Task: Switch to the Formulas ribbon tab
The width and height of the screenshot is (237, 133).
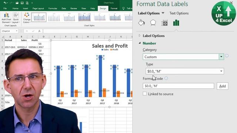Action: click(53, 8)
